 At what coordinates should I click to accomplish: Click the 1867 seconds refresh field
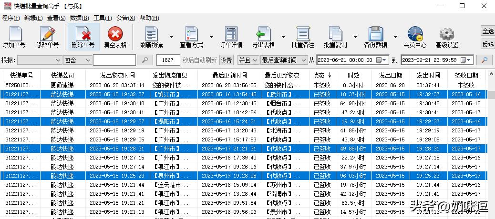[168, 60]
